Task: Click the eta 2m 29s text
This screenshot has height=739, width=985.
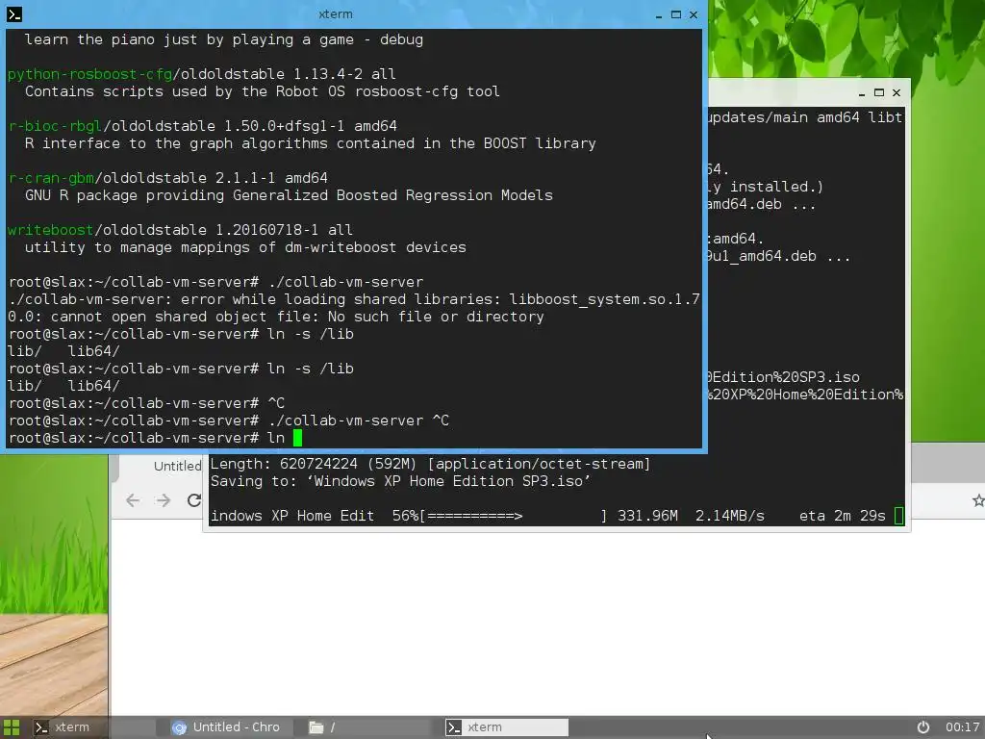Action: 842,516
